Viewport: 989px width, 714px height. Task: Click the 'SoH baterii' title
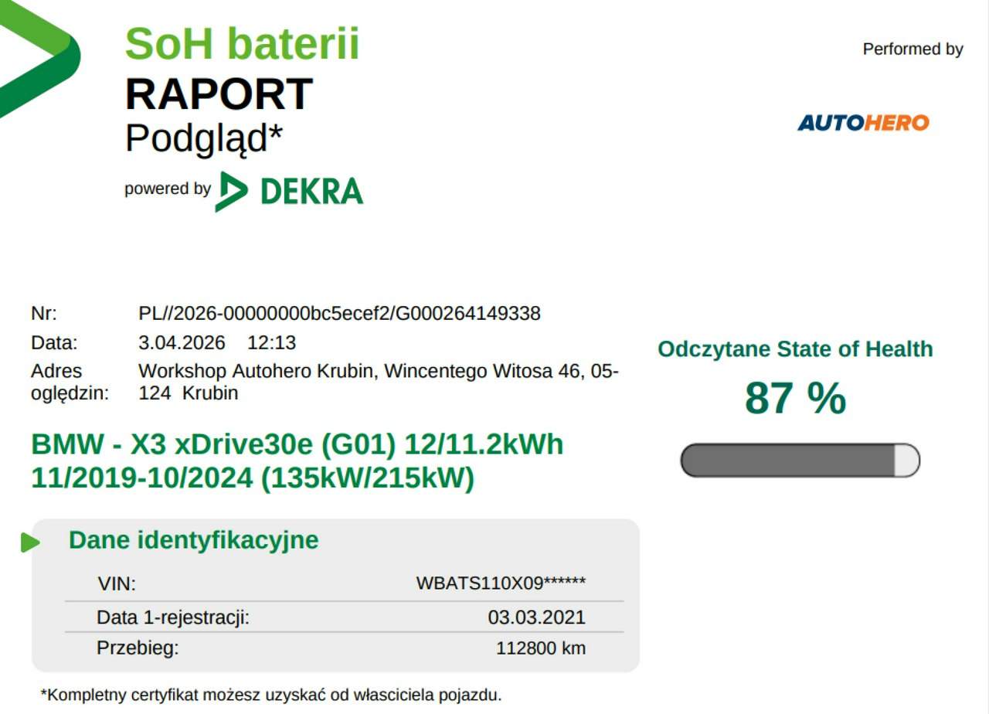[242, 44]
